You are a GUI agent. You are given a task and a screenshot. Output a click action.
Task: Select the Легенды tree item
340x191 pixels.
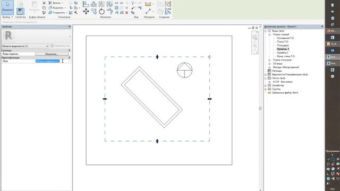(277, 71)
